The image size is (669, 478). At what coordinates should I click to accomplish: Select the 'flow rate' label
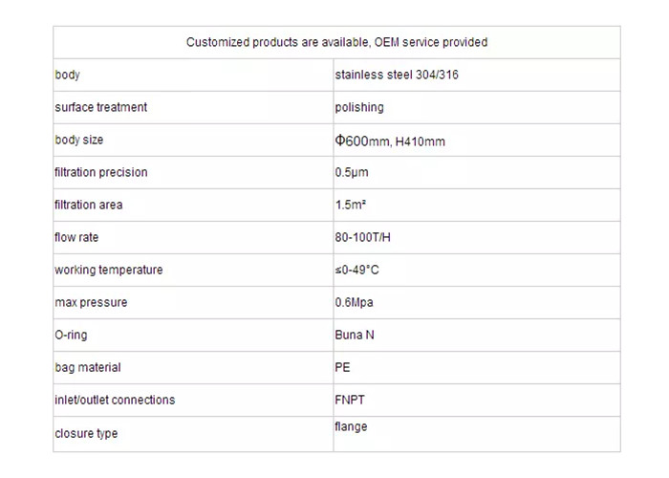point(76,237)
